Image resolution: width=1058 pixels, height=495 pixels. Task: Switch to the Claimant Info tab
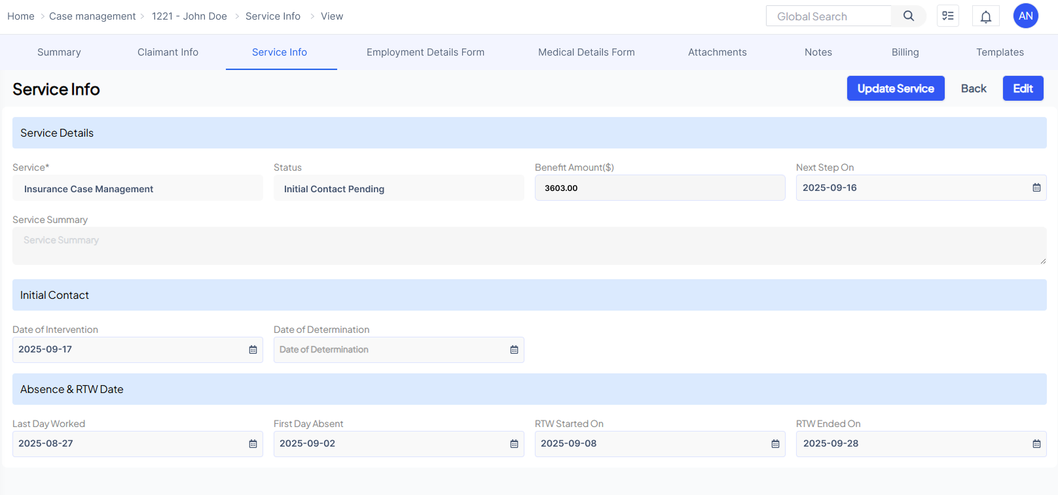(x=168, y=52)
